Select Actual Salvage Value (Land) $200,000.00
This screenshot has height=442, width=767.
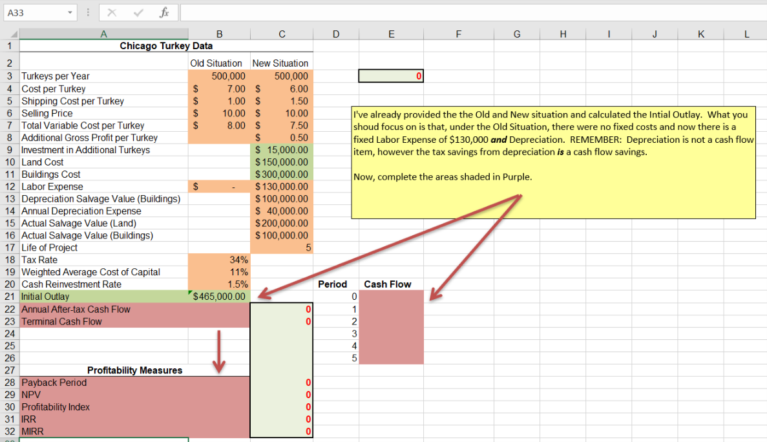(282, 224)
